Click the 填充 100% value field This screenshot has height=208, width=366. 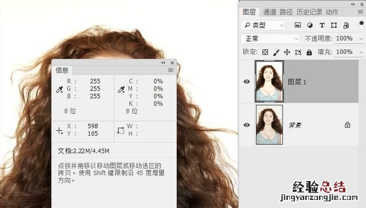point(344,52)
